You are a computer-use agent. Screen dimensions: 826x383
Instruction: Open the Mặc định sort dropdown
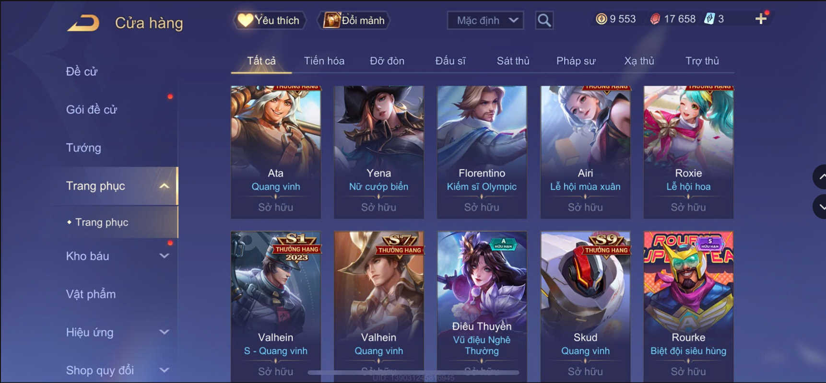[x=485, y=21]
